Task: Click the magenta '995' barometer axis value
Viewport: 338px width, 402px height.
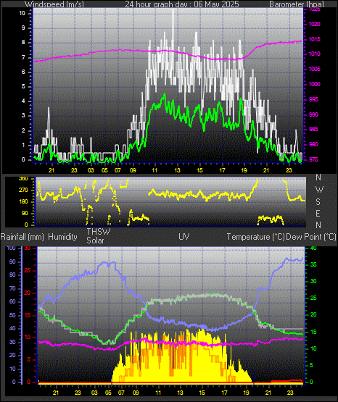Action: point(313,99)
